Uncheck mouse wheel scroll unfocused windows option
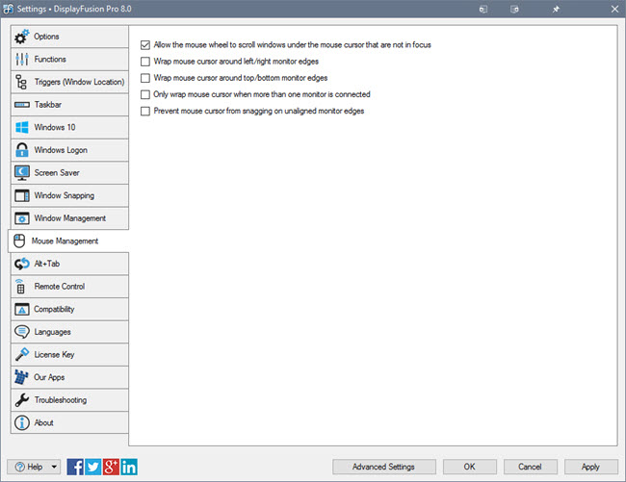 145,45
